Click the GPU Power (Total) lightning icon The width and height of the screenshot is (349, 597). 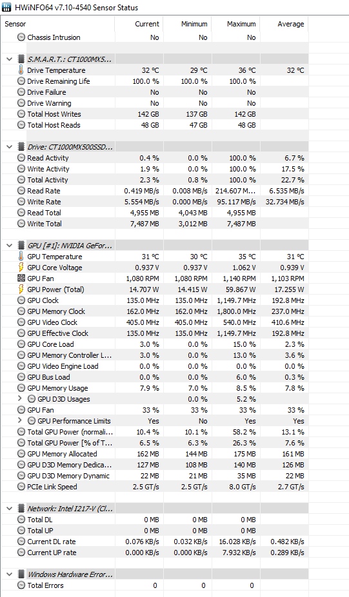tap(21, 289)
